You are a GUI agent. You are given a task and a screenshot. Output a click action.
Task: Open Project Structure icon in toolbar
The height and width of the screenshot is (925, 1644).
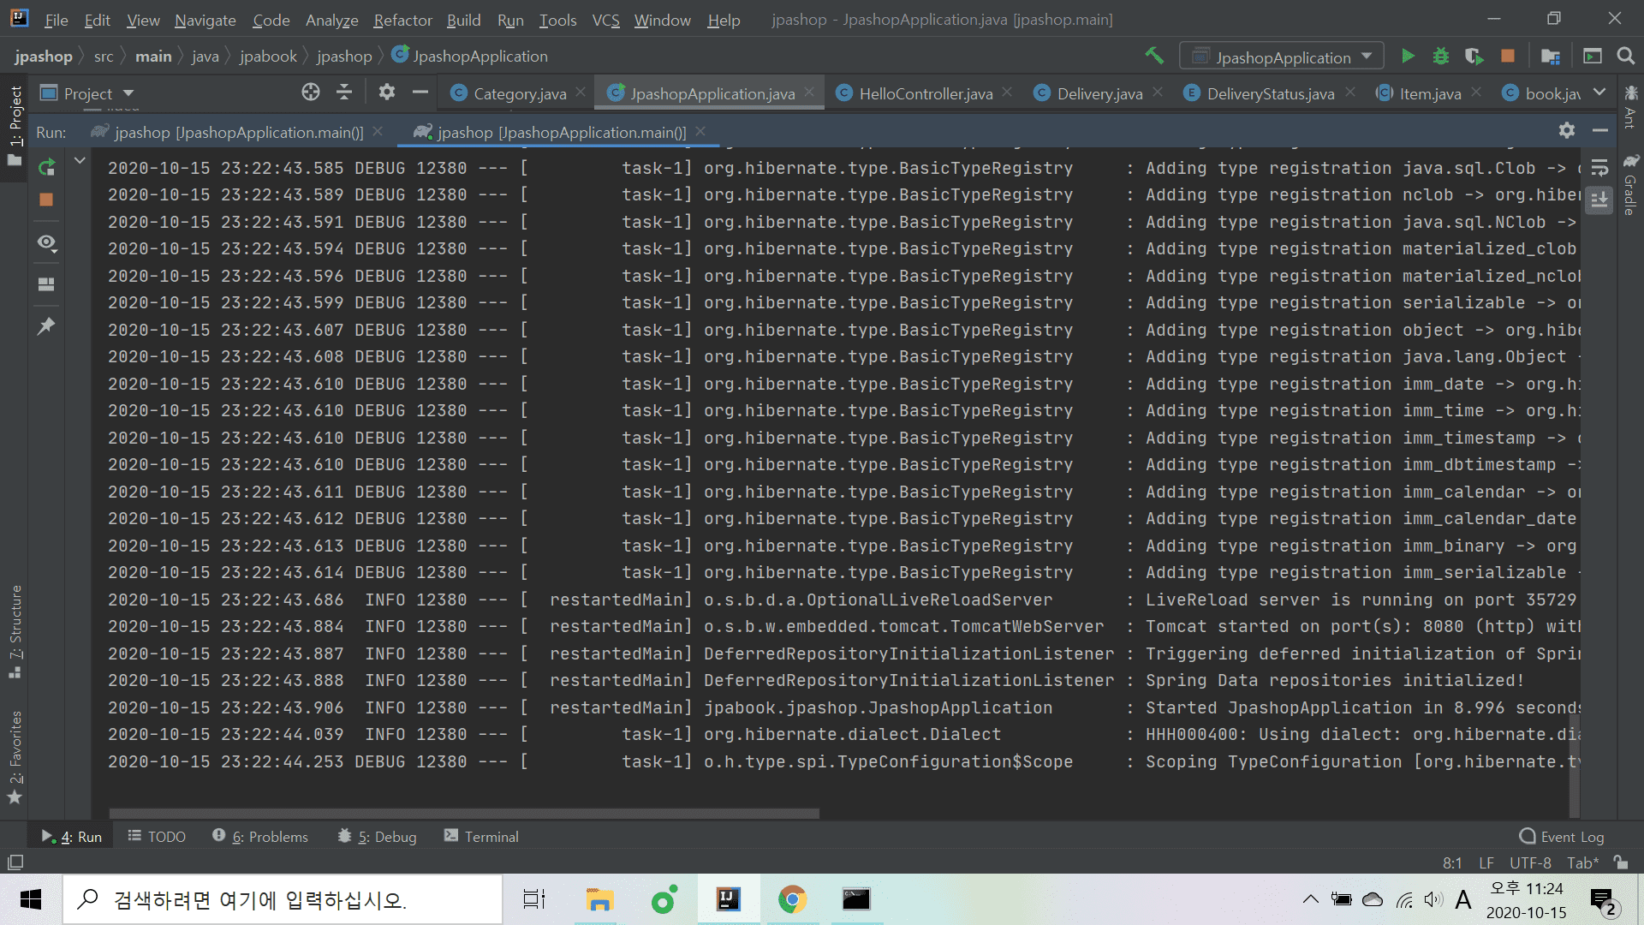pyautogui.click(x=1550, y=57)
